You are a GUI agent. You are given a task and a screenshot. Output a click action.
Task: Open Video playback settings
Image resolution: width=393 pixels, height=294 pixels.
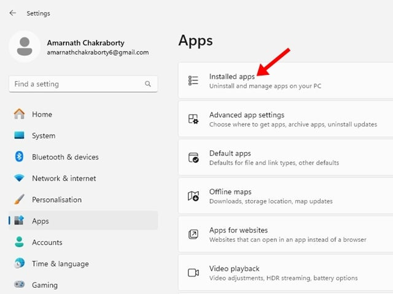pyautogui.click(x=286, y=273)
